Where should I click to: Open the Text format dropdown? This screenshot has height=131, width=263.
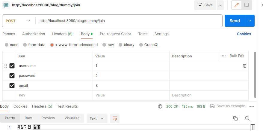97,118
